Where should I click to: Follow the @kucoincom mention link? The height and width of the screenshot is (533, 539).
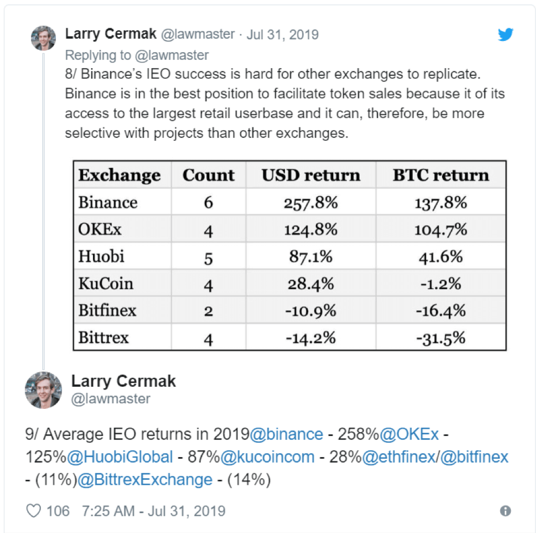click(267, 457)
